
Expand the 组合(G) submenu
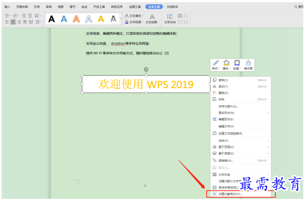tap(241, 141)
